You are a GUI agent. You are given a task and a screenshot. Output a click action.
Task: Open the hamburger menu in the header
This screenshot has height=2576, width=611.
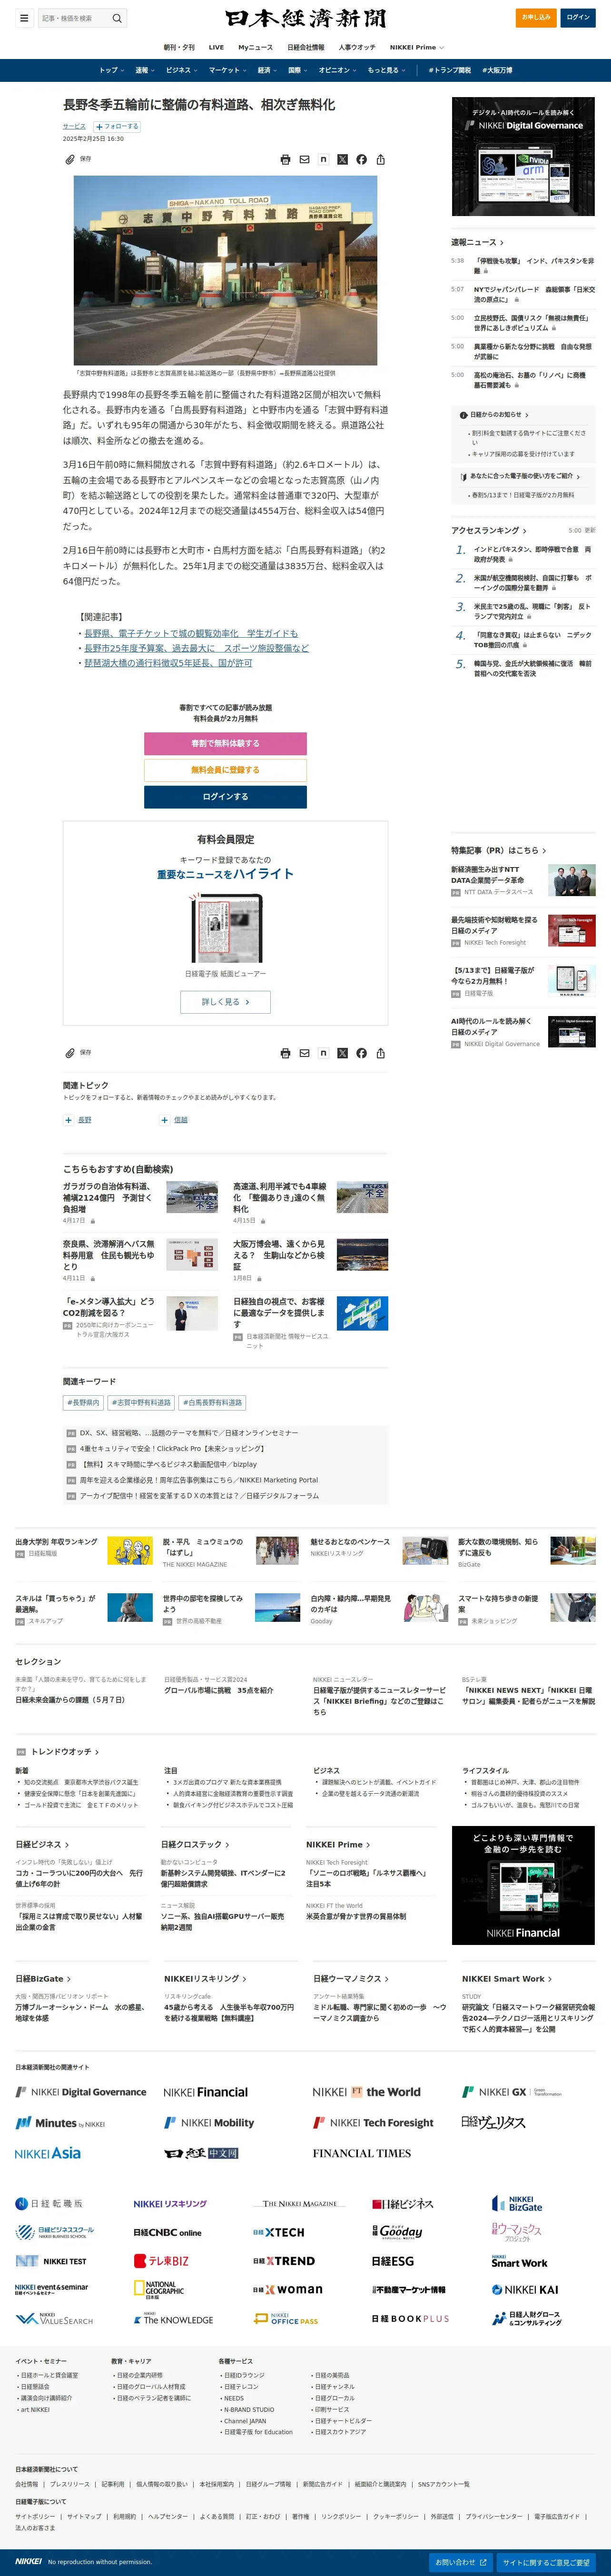24,18
